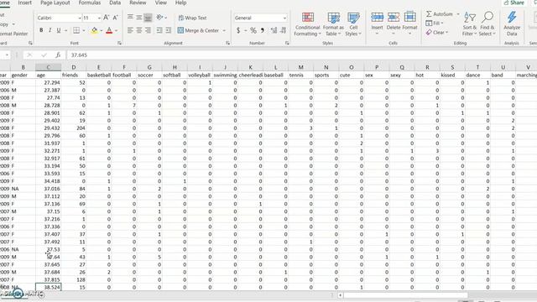Open the Fill dropdown

tap(435, 23)
